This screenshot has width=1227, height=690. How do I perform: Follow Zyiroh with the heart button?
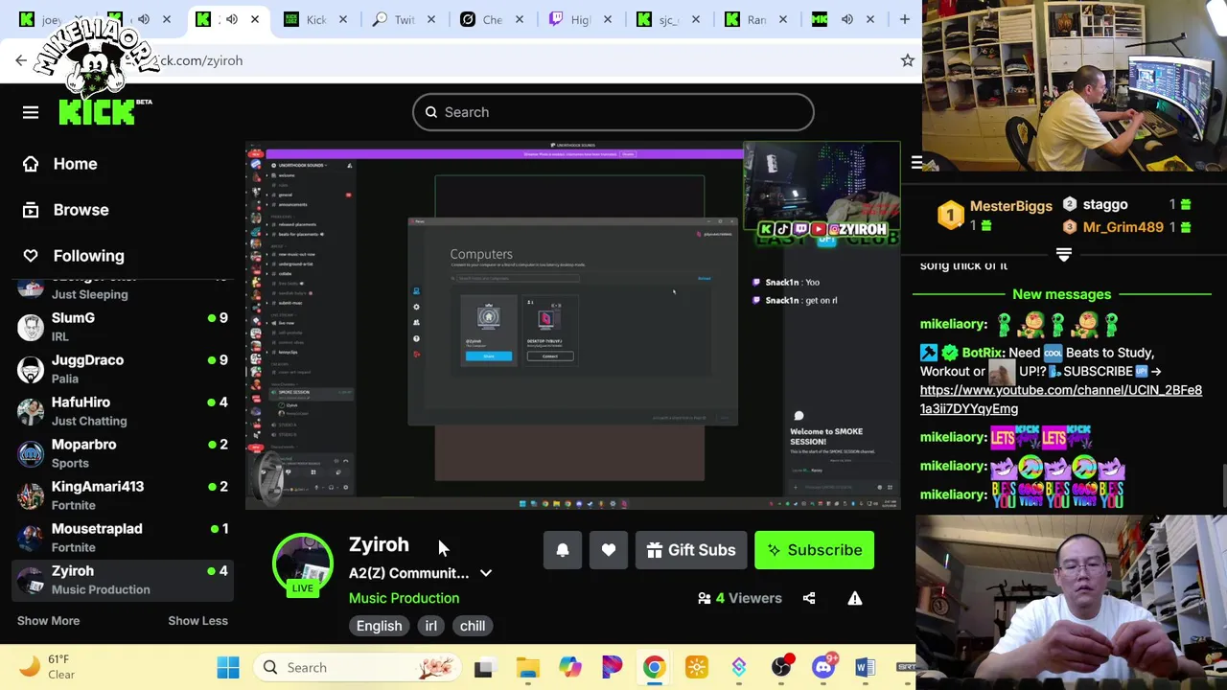coord(609,550)
